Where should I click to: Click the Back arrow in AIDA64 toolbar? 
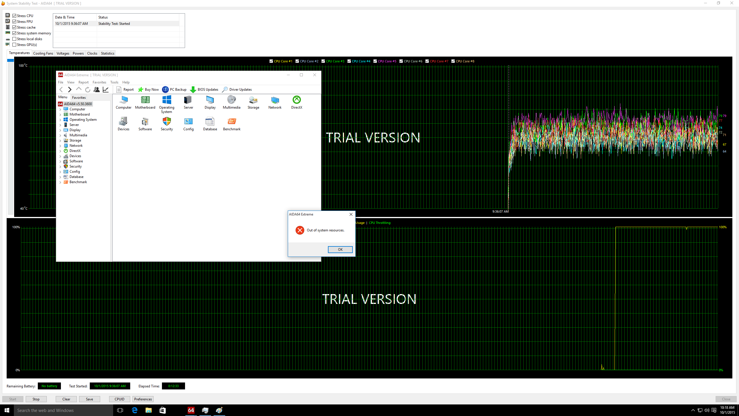pyautogui.click(x=61, y=90)
